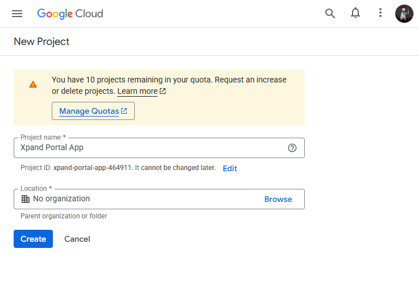Edit the project ID via Edit link
Image resolution: width=418 pixels, height=298 pixels.
click(230, 168)
